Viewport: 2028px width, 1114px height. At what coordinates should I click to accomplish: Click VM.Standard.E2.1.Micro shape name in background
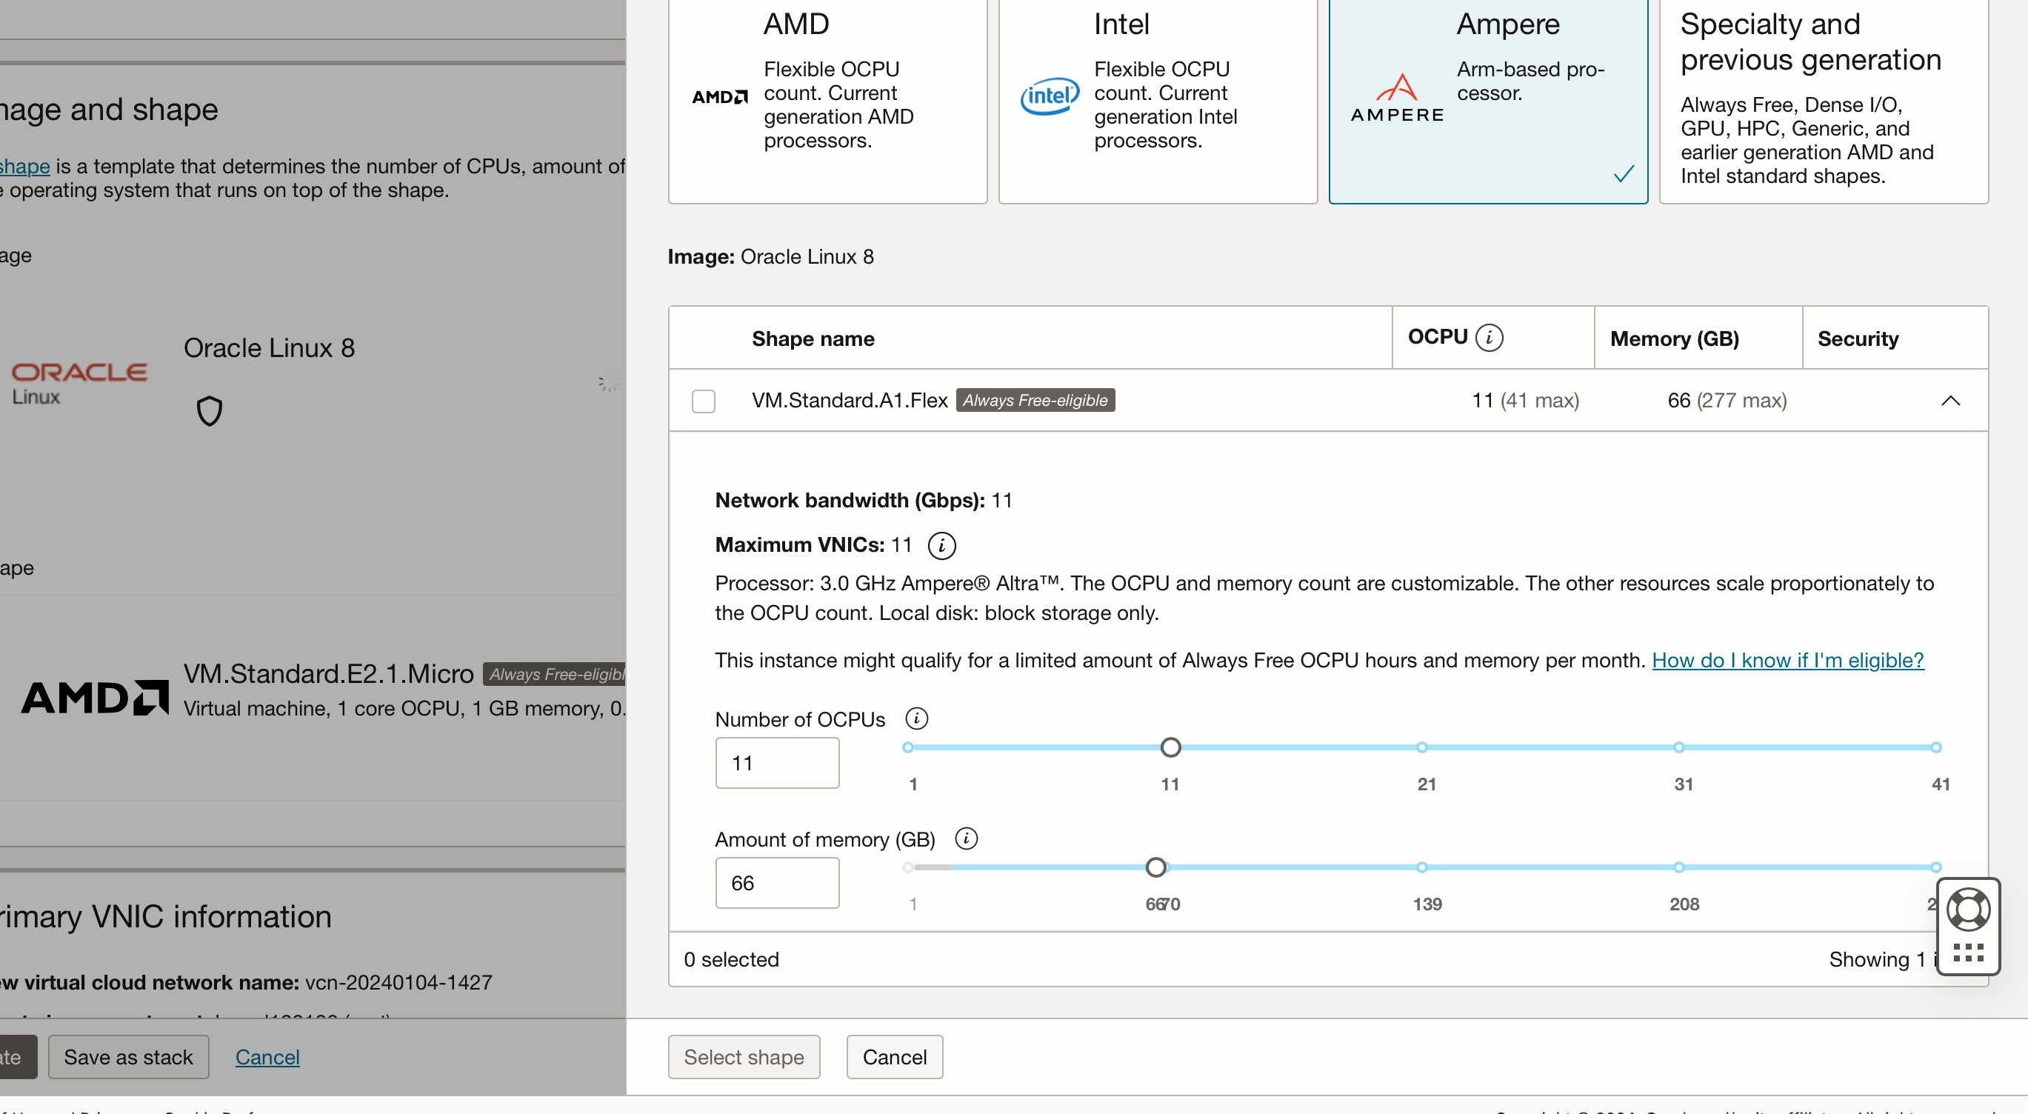(x=328, y=674)
